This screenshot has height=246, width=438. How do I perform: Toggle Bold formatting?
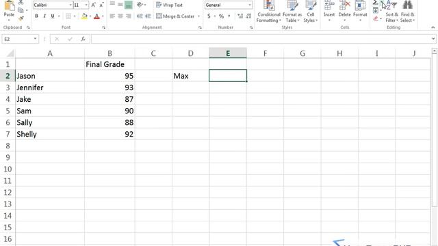pyautogui.click(x=36, y=16)
